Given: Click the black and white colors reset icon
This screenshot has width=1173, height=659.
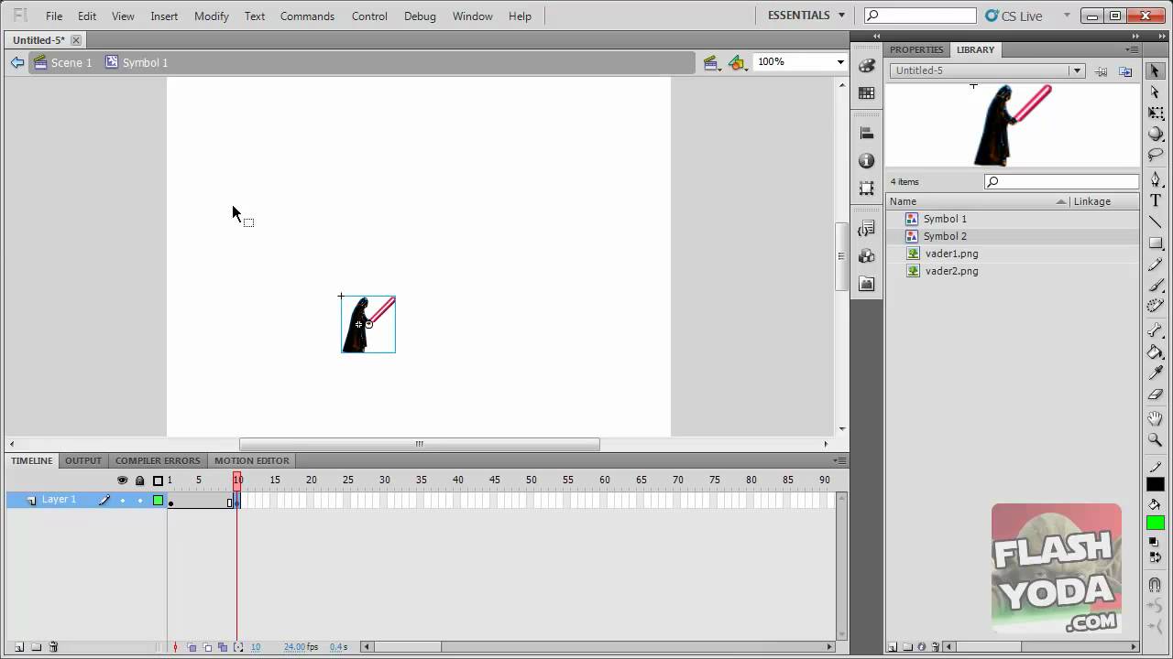Looking at the screenshot, I should pos(1156,542).
